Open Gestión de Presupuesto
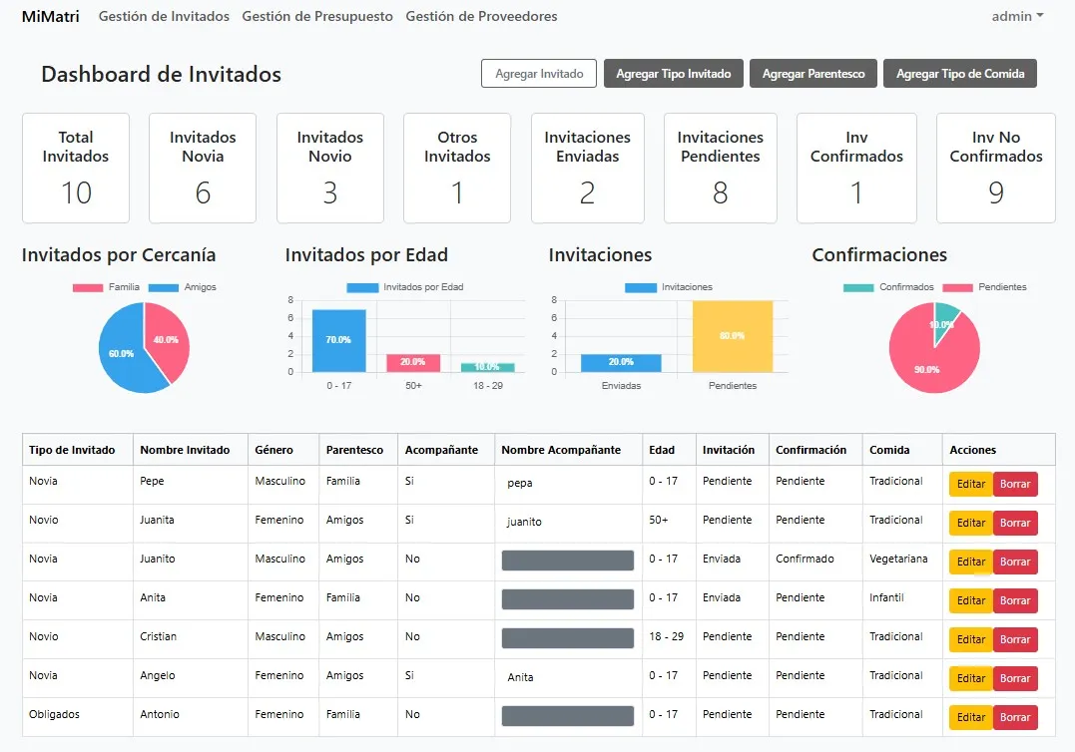Screen dimensions: 1075x752 tap(317, 16)
